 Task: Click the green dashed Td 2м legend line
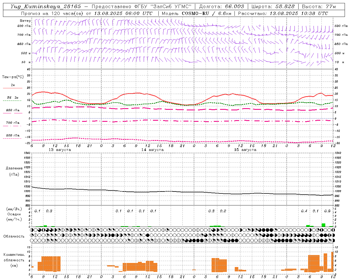tap(13, 101)
